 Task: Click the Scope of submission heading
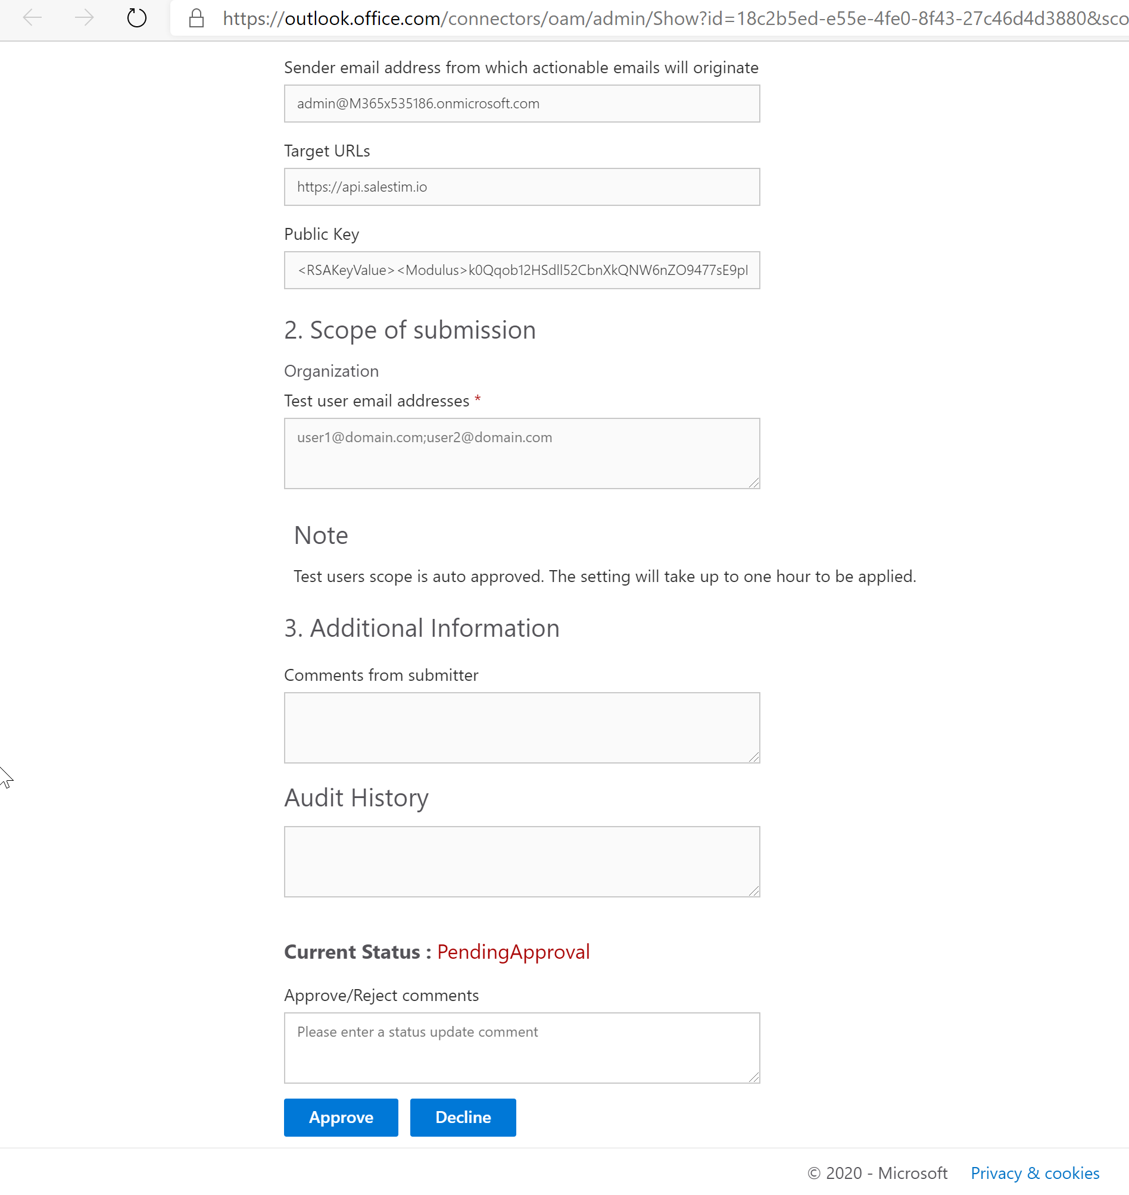[x=410, y=330]
